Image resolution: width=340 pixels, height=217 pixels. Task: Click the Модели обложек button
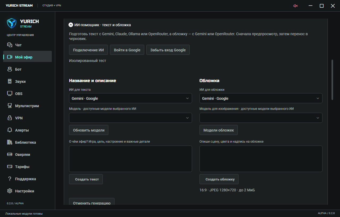219,130
